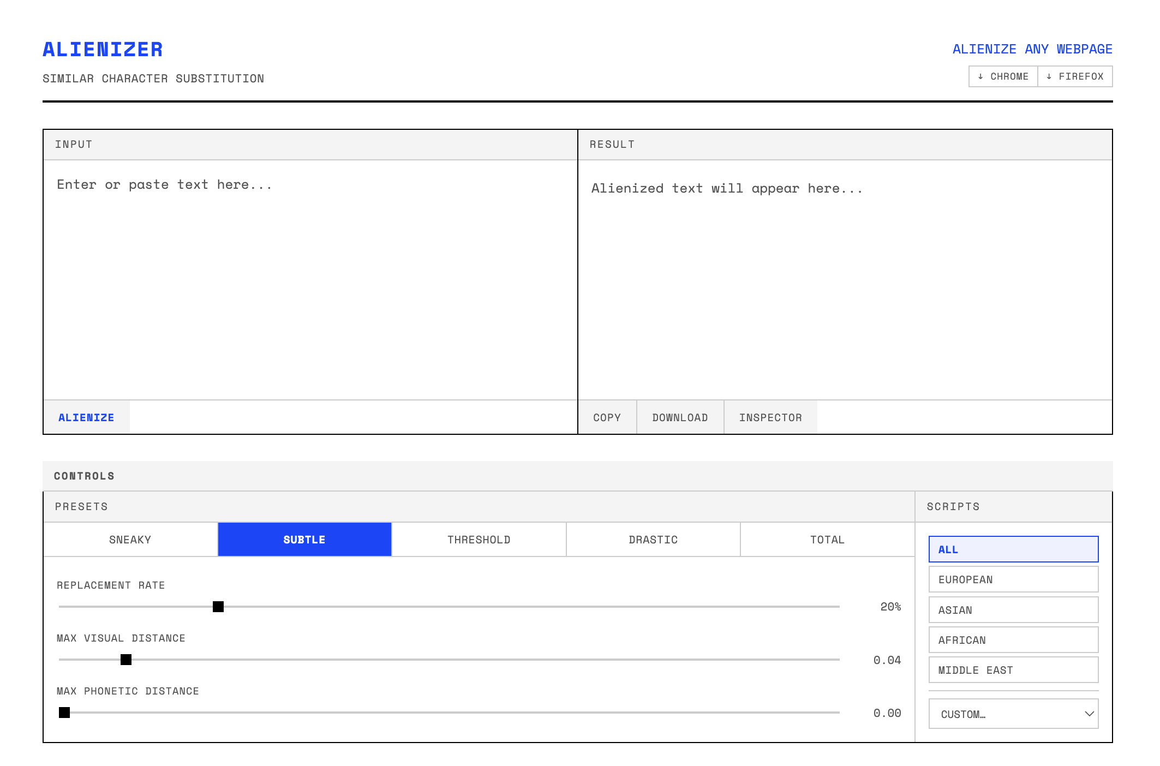The width and height of the screenshot is (1160, 766).
Task: Select the Sneaky preset
Action: pyautogui.click(x=130, y=540)
